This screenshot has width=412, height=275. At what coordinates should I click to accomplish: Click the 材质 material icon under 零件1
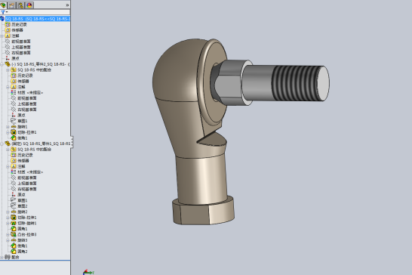(14, 172)
